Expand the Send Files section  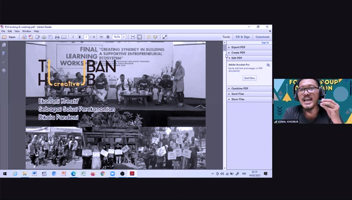[x=249, y=94]
